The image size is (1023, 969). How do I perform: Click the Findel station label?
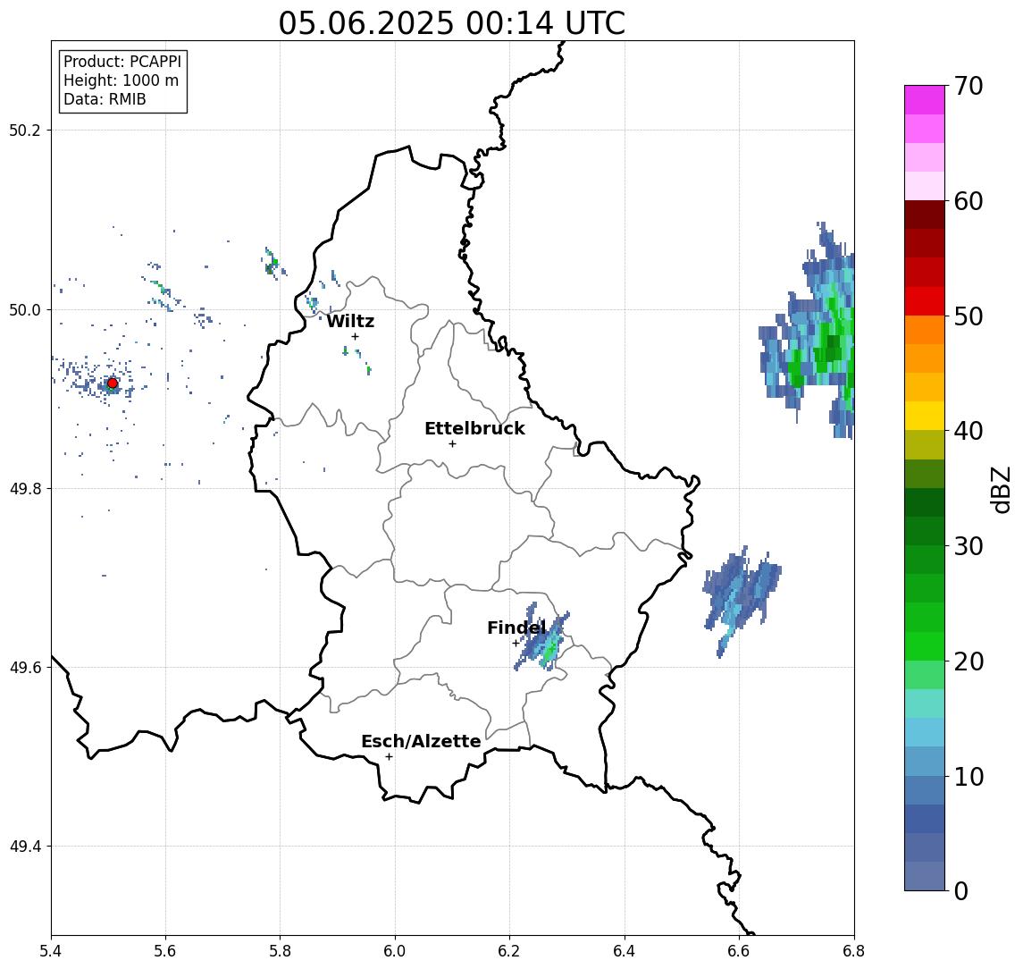point(516,628)
